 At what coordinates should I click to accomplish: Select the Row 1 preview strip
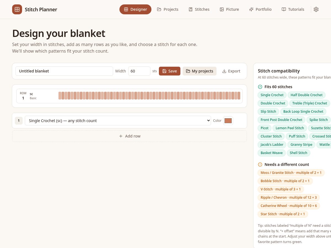(x=129, y=96)
